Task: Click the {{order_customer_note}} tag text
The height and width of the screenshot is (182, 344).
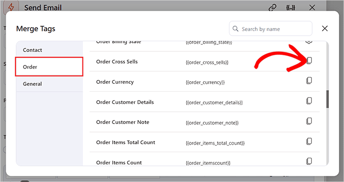Action: click(212, 123)
